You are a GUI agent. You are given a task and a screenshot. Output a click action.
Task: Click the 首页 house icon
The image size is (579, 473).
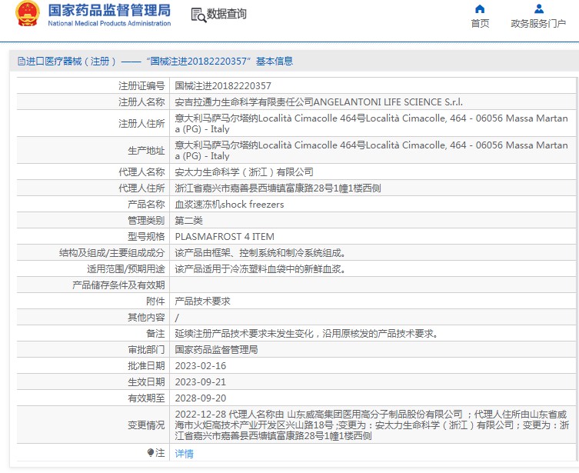(x=480, y=9)
